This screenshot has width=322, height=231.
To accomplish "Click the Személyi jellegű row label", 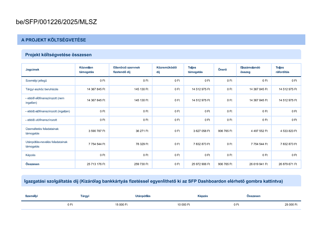I will 36,80.
